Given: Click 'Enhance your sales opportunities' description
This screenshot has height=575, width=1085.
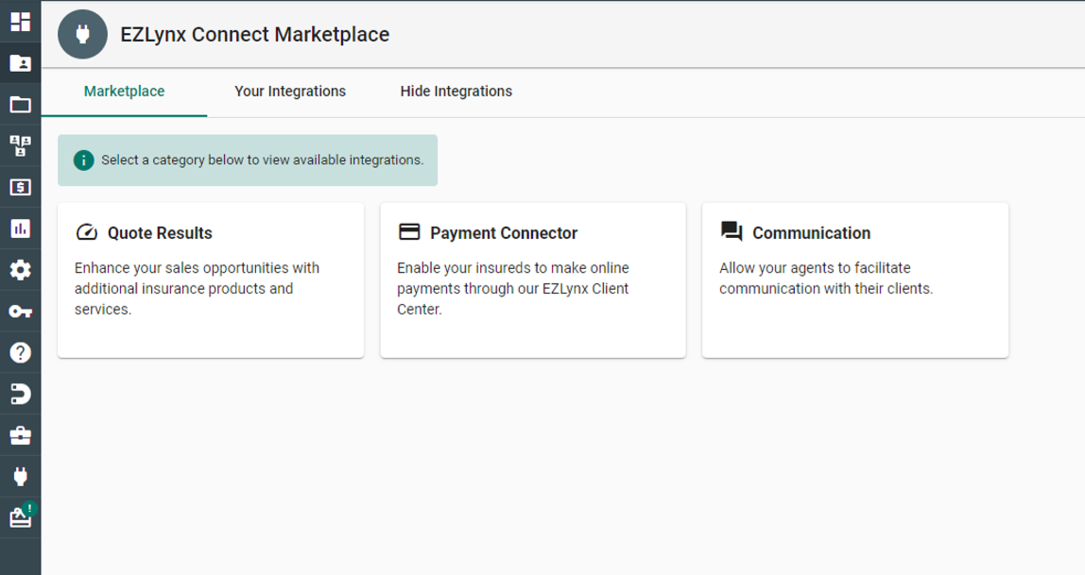Looking at the screenshot, I should pos(198,289).
